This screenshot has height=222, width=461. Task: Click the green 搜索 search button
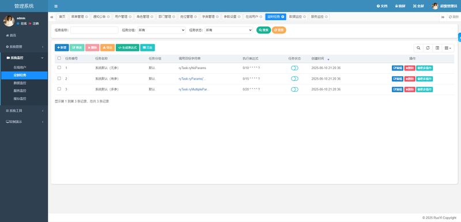coord(263,30)
